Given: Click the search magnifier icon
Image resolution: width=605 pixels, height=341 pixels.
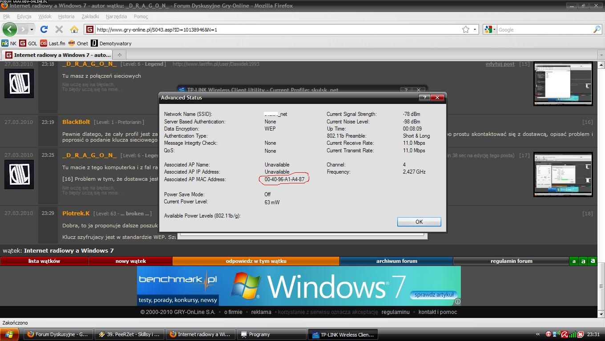Looking at the screenshot, I should pyautogui.click(x=597, y=29).
